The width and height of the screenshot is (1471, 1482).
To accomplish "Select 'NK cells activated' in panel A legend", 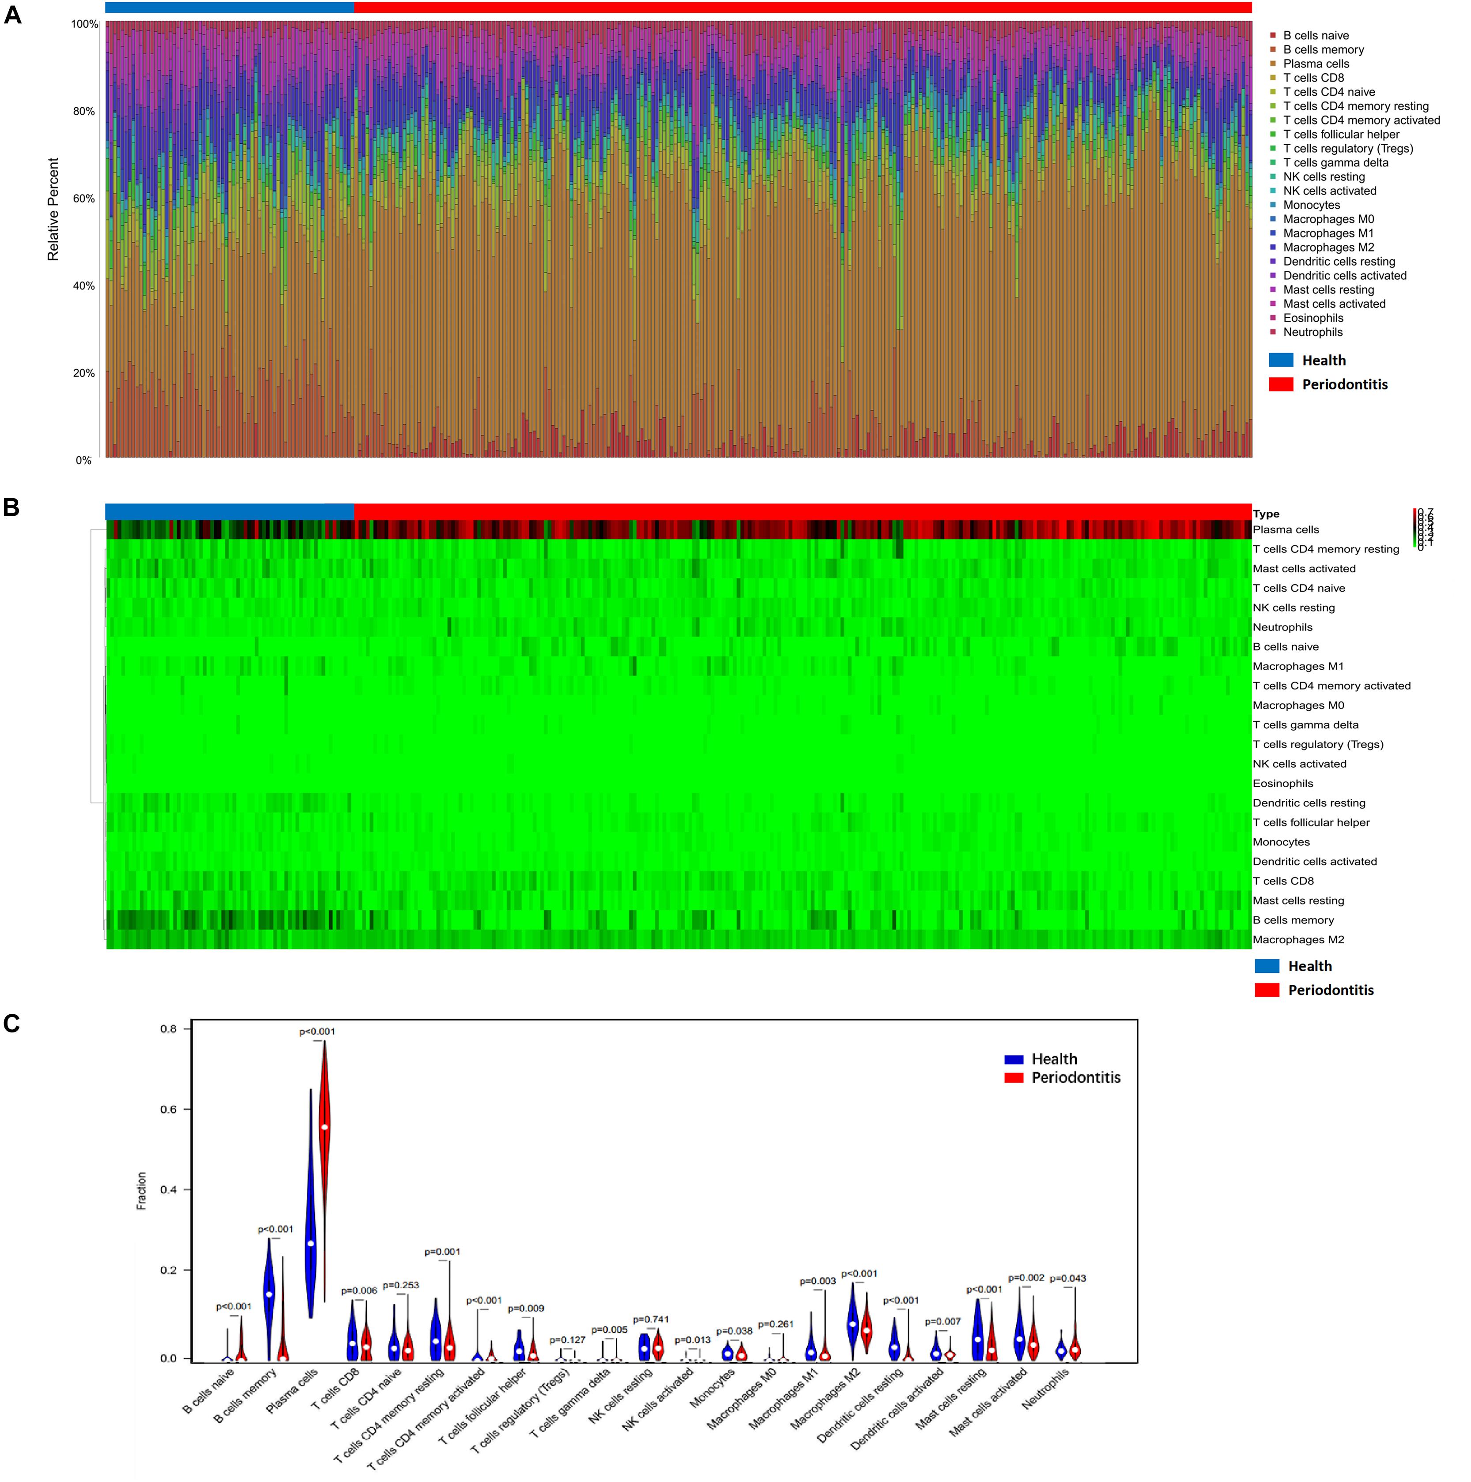I will click(1330, 190).
